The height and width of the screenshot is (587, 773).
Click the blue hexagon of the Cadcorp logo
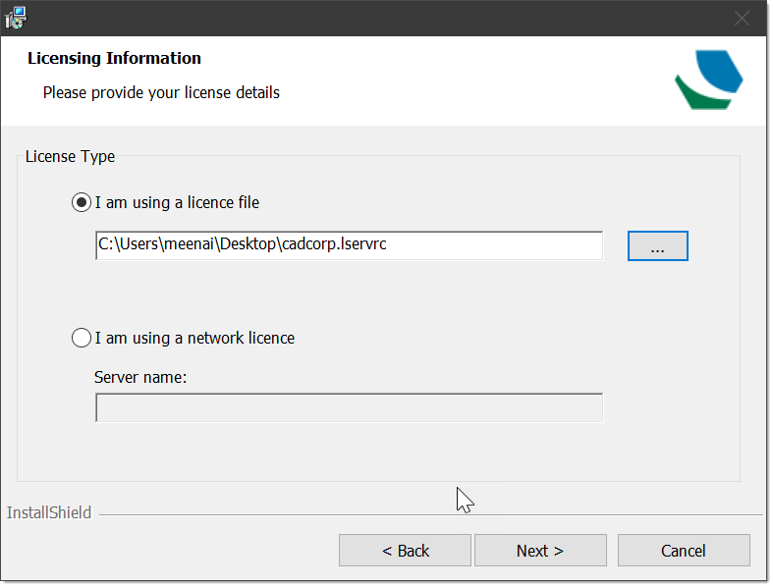tap(719, 72)
